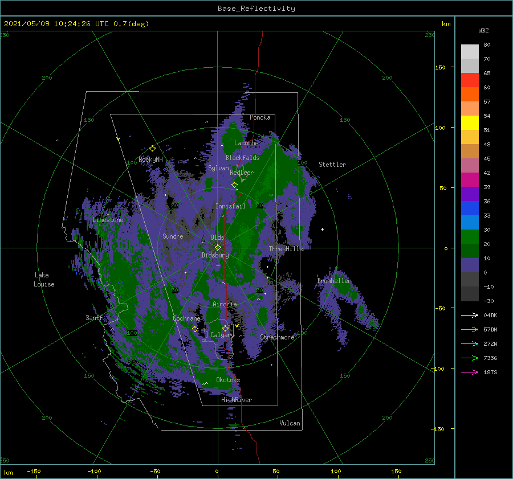Screen dimensions: 513x479
Task: Click the Stettler city label
Action: pyautogui.click(x=332, y=165)
